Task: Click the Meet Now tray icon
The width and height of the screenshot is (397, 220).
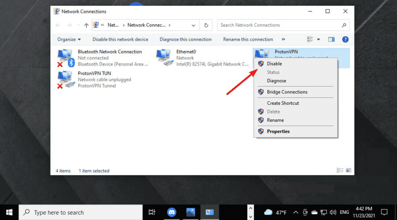Action: point(305,213)
